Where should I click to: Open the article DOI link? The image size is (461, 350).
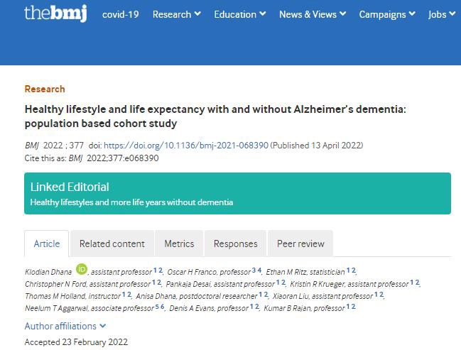187,145
